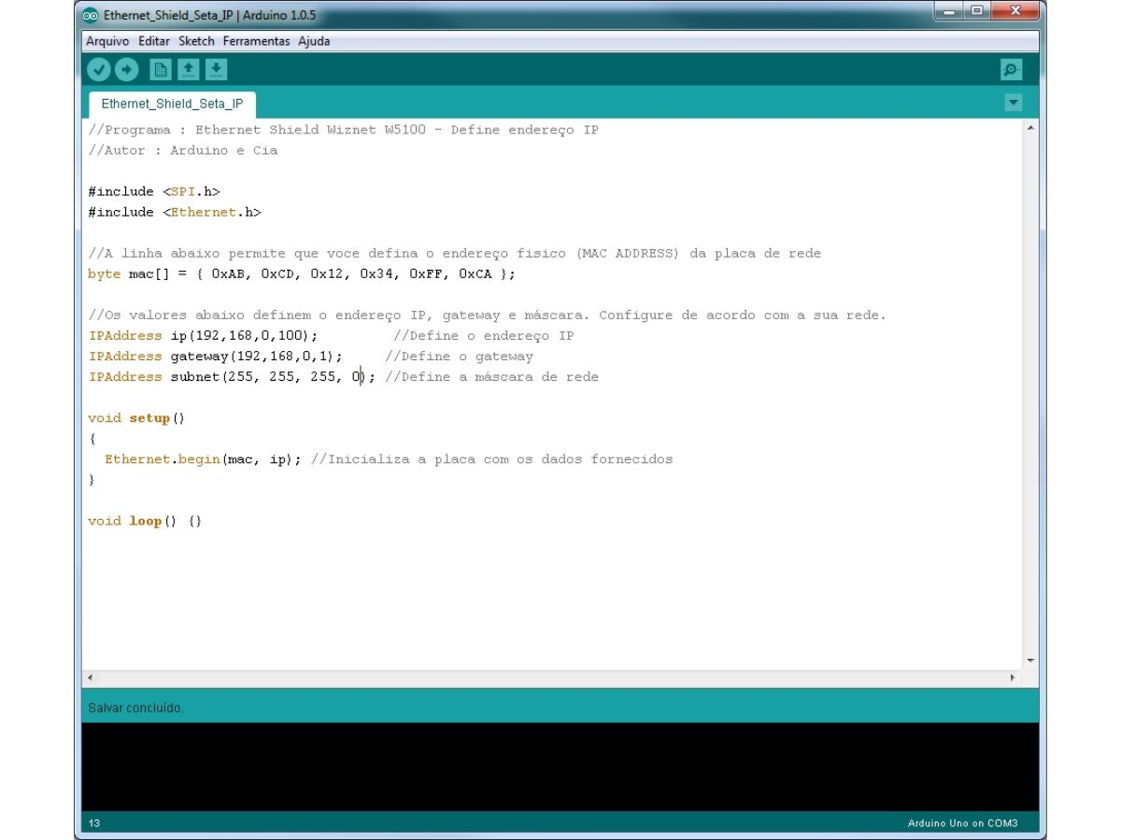The height and width of the screenshot is (840, 1121).
Task: Click the 'void loop() {}' line
Action: 145,521
